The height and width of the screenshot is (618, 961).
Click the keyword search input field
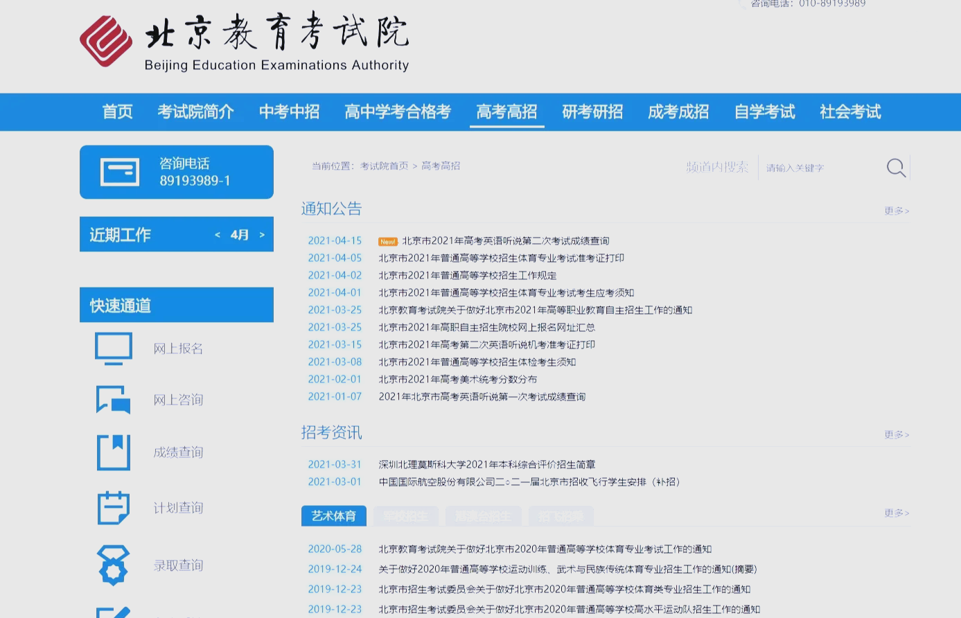(821, 168)
